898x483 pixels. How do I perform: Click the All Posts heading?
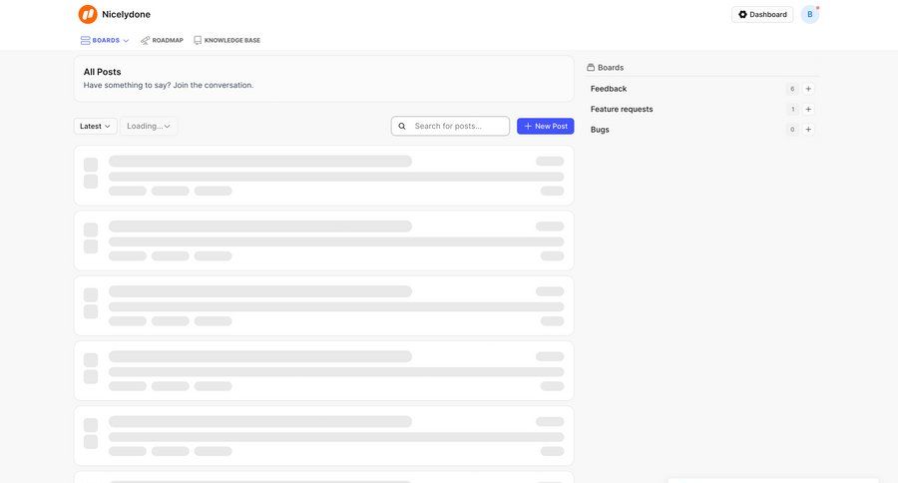(x=102, y=72)
